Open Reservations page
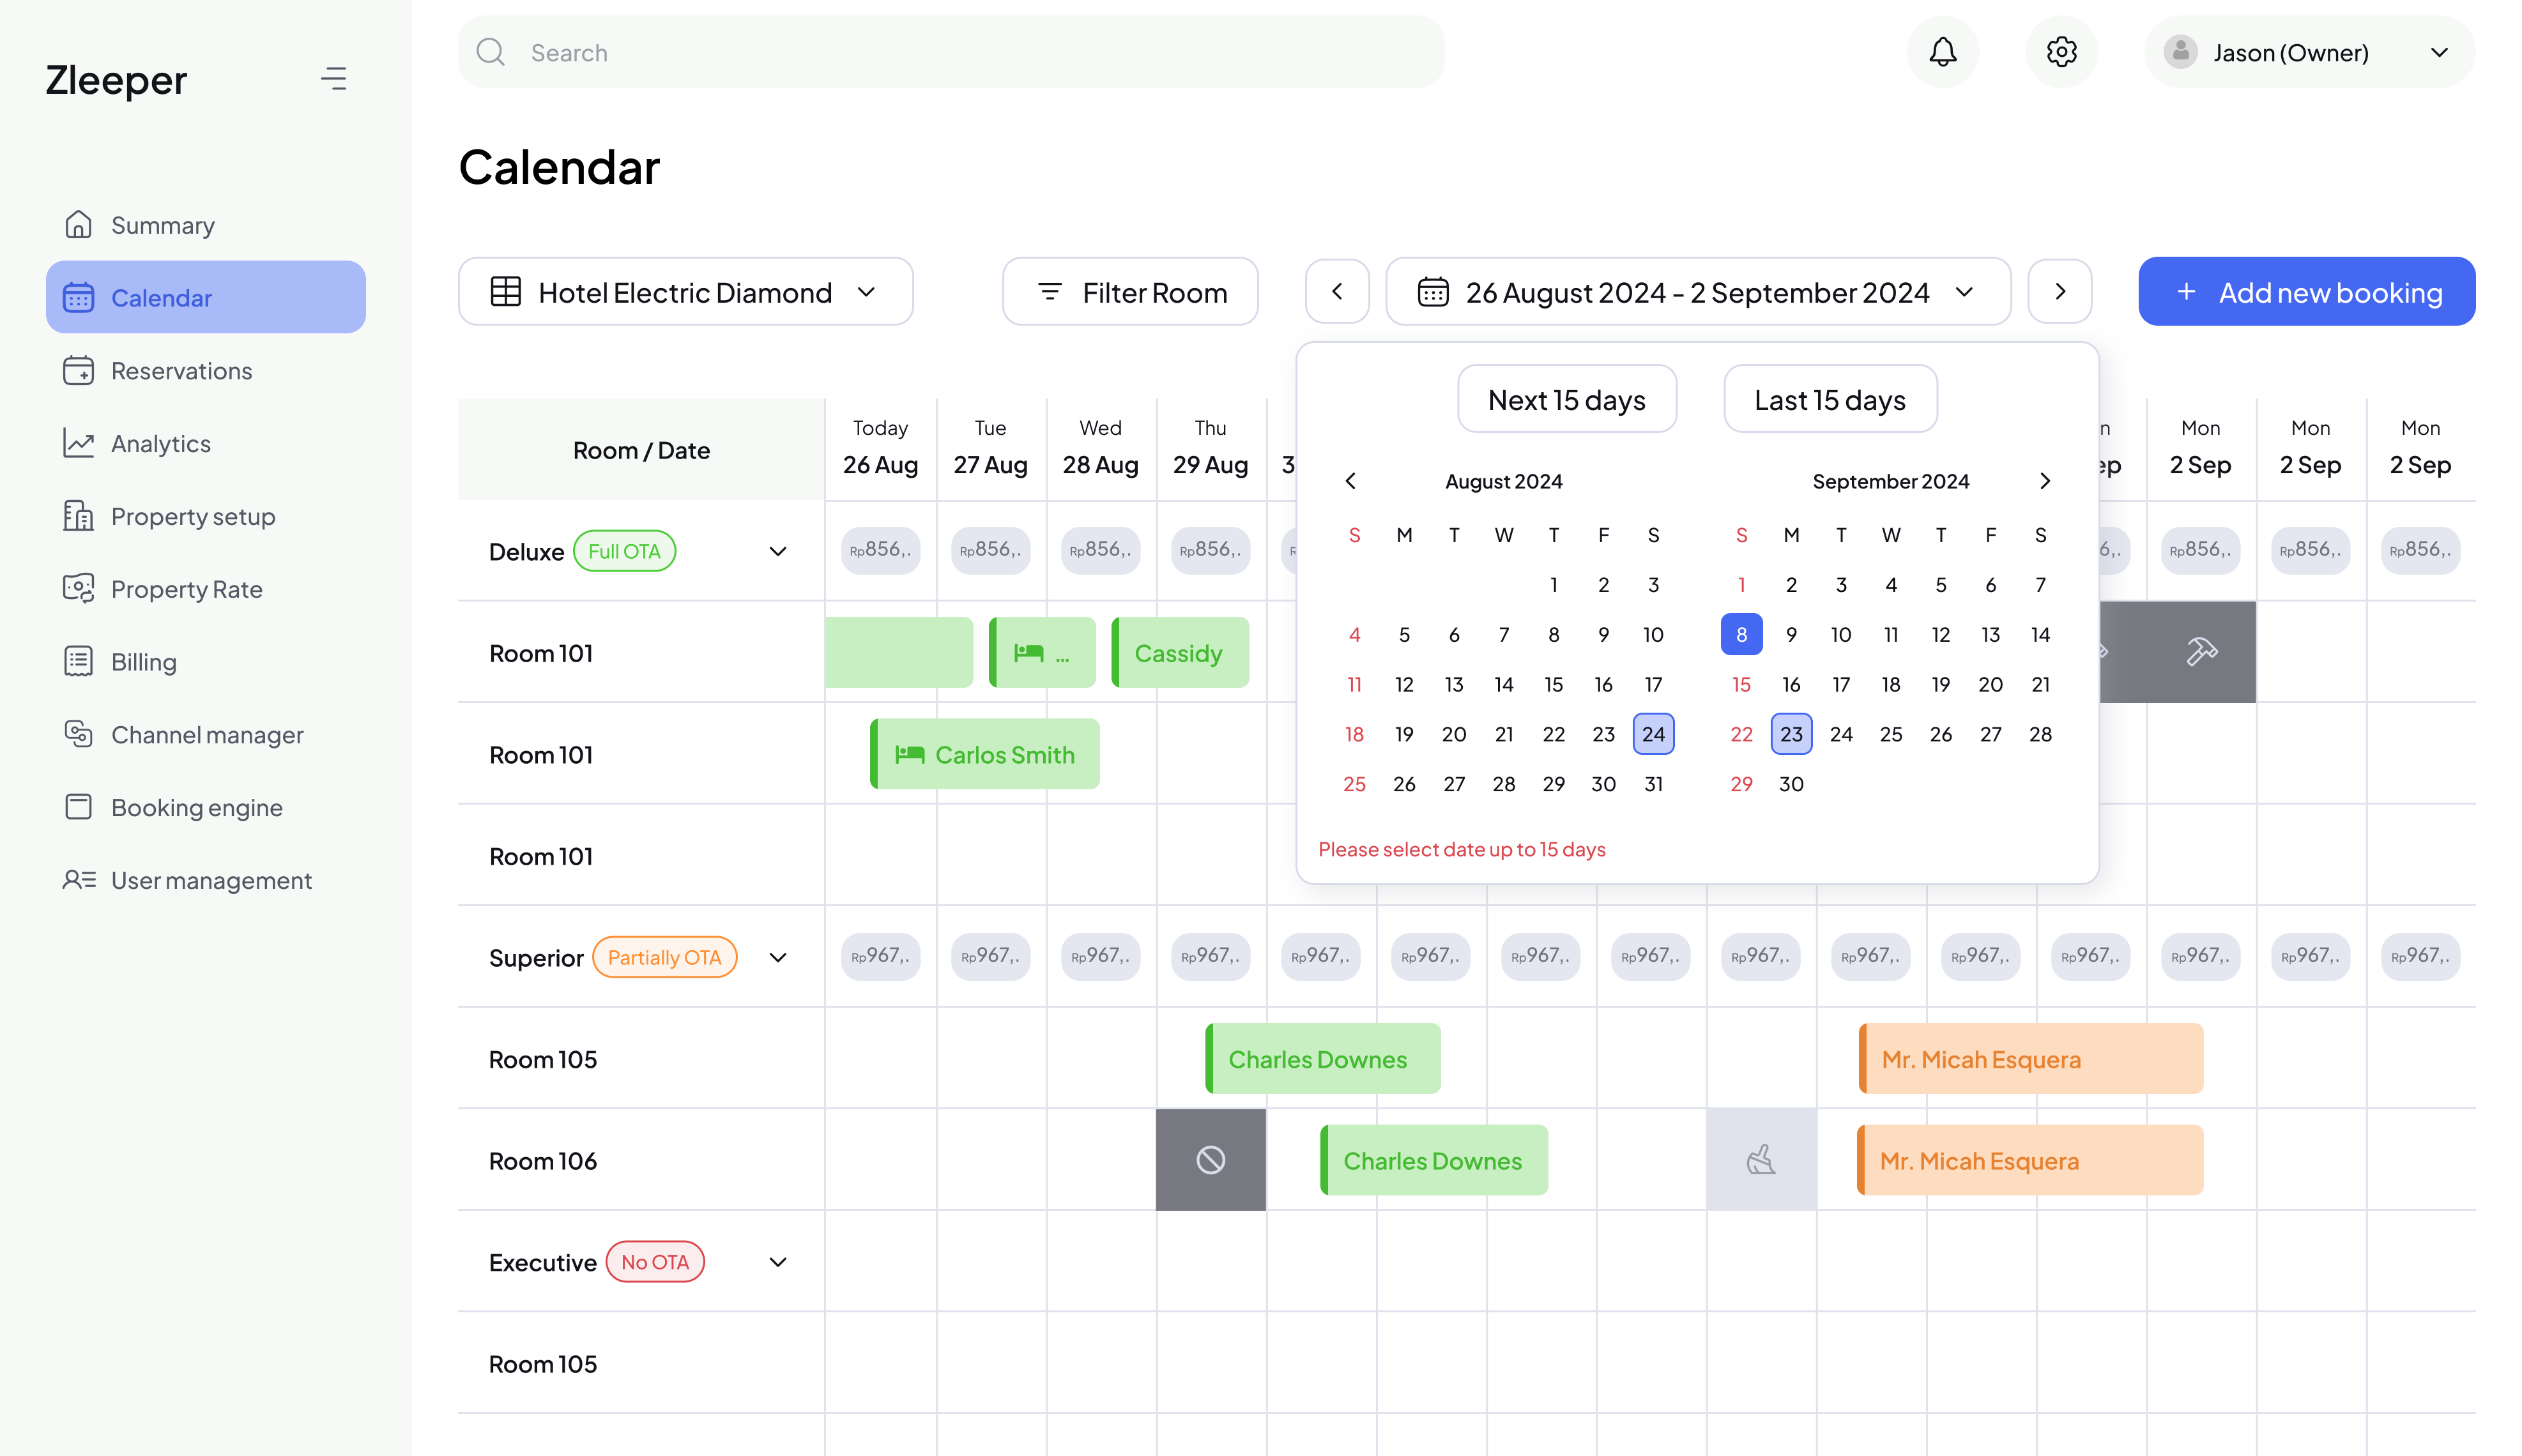 (x=206, y=370)
